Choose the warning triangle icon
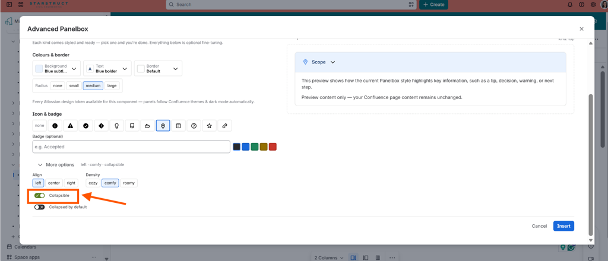 [70, 126]
